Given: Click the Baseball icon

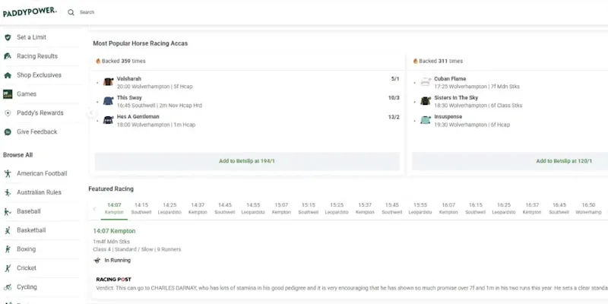Looking at the screenshot, I should (8, 212).
